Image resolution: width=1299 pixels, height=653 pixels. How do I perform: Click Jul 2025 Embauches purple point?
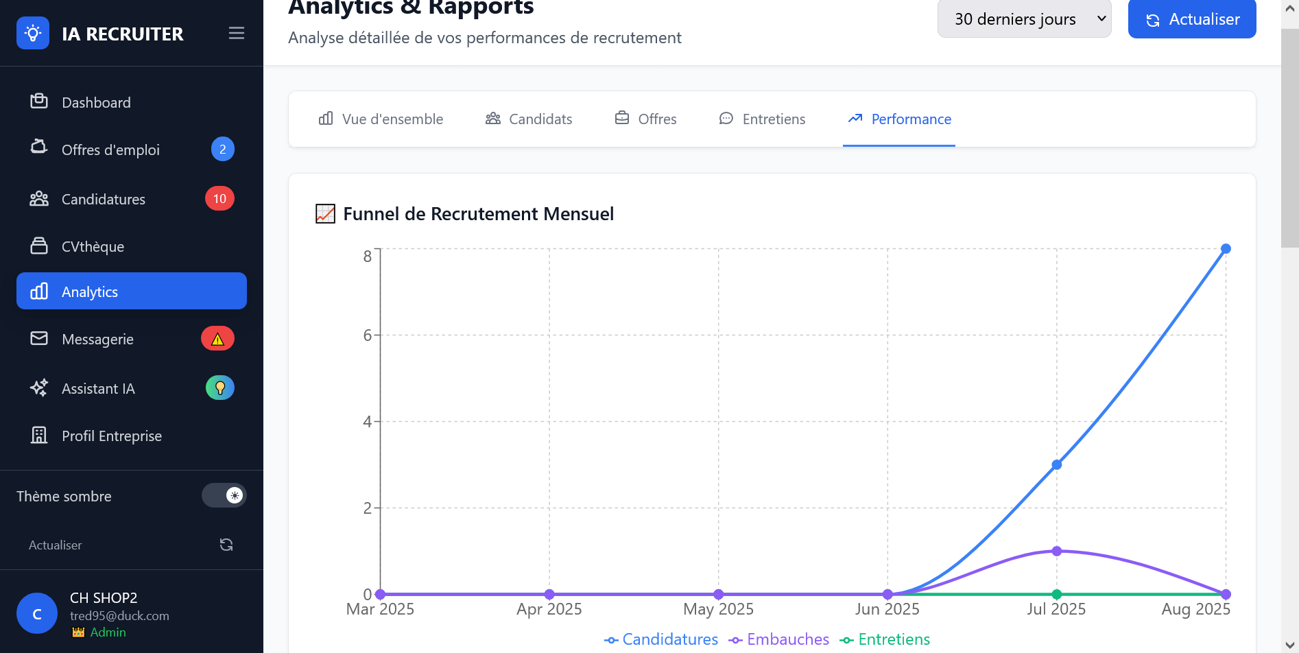click(1057, 551)
